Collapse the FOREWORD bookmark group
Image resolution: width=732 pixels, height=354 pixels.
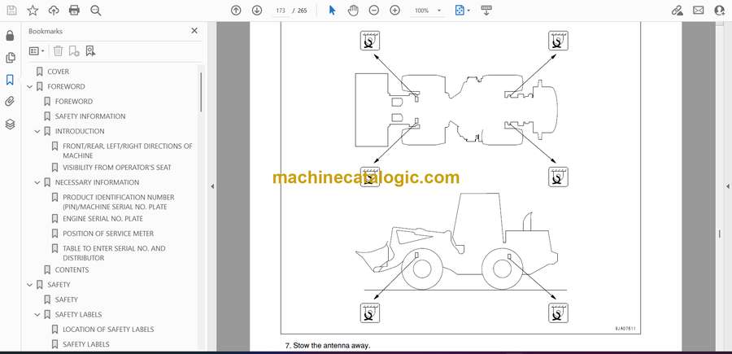click(x=29, y=86)
